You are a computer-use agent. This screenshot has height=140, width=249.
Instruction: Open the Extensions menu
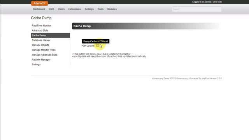(x=74, y=9)
